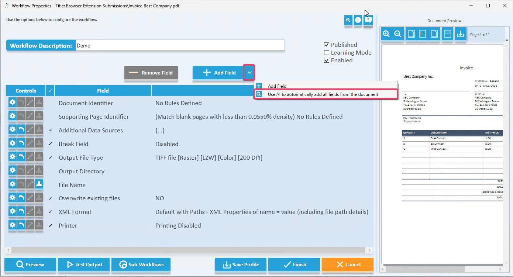This screenshot has width=513, height=277.
Task: Zoom in on the document preview
Action: 386,34
